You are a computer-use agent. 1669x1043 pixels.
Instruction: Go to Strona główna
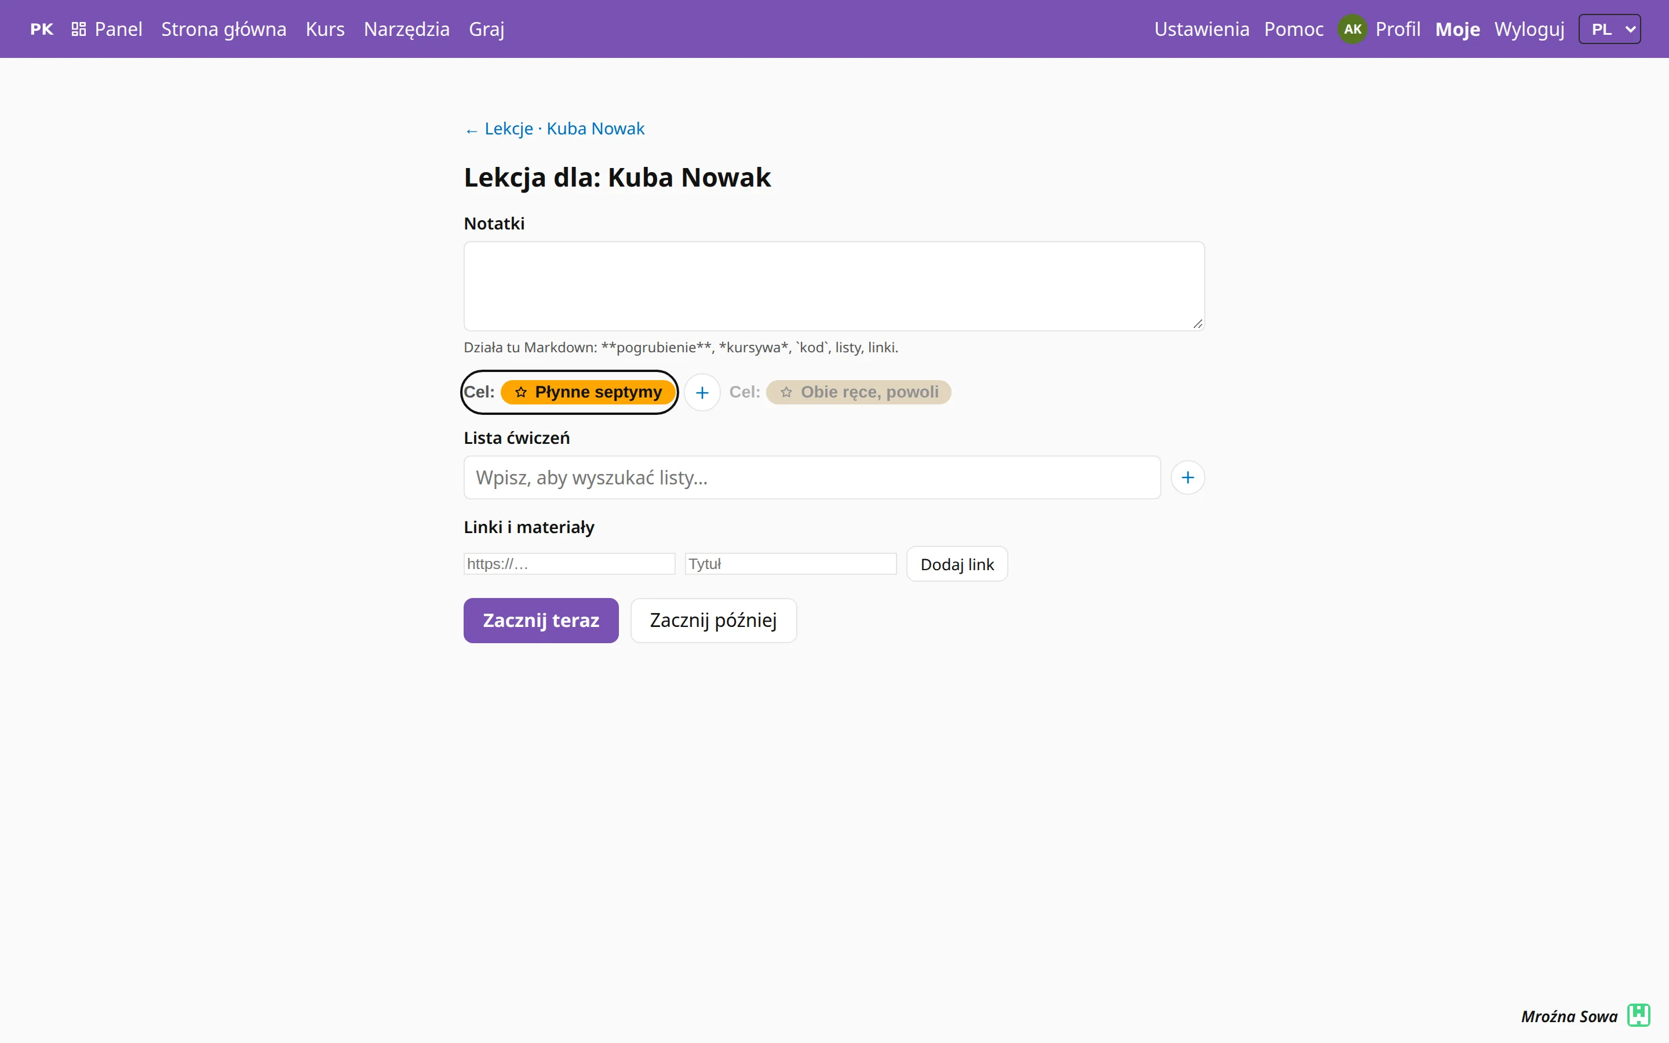(224, 29)
